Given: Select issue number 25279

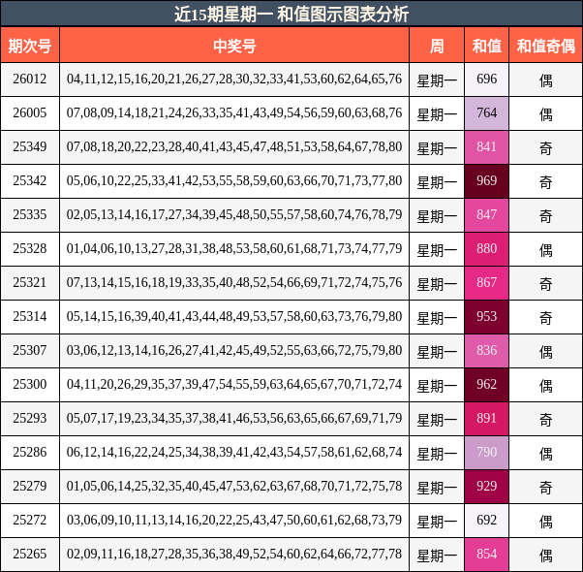Looking at the screenshot, I should [30, 486].
